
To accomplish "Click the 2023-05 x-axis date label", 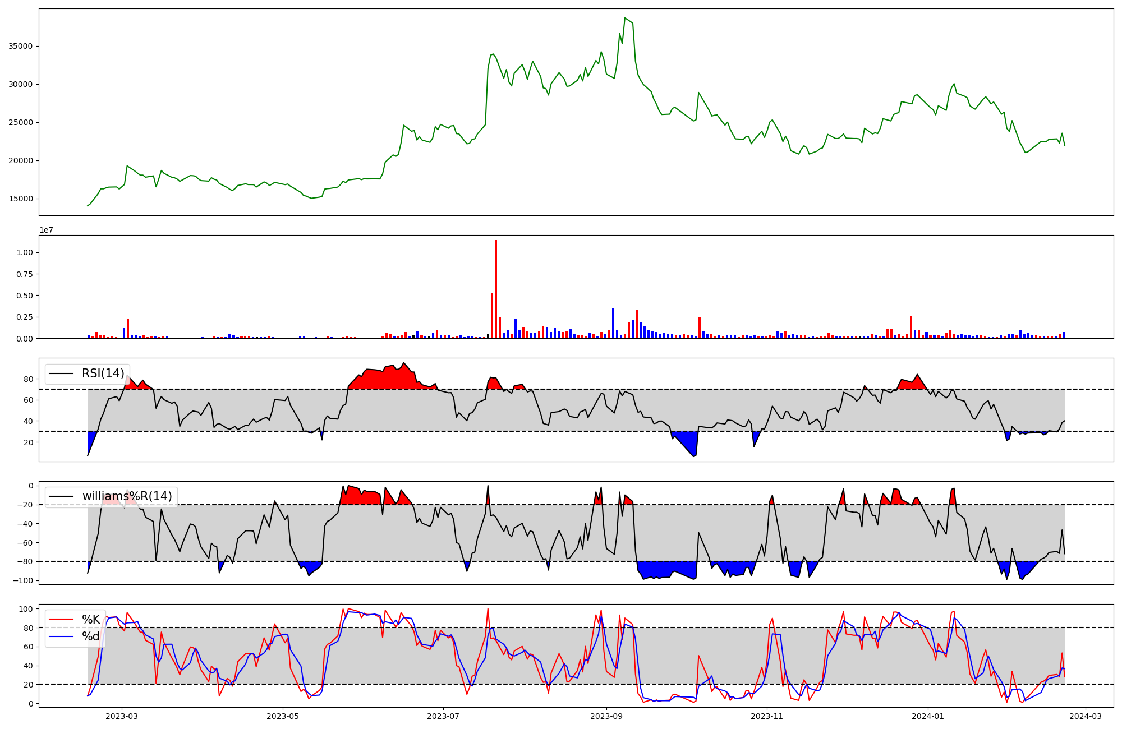I will [283, 716].
